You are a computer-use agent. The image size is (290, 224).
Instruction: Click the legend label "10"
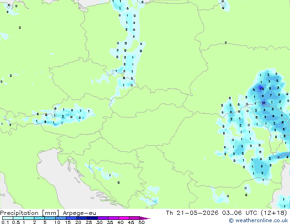coord(57,222)
